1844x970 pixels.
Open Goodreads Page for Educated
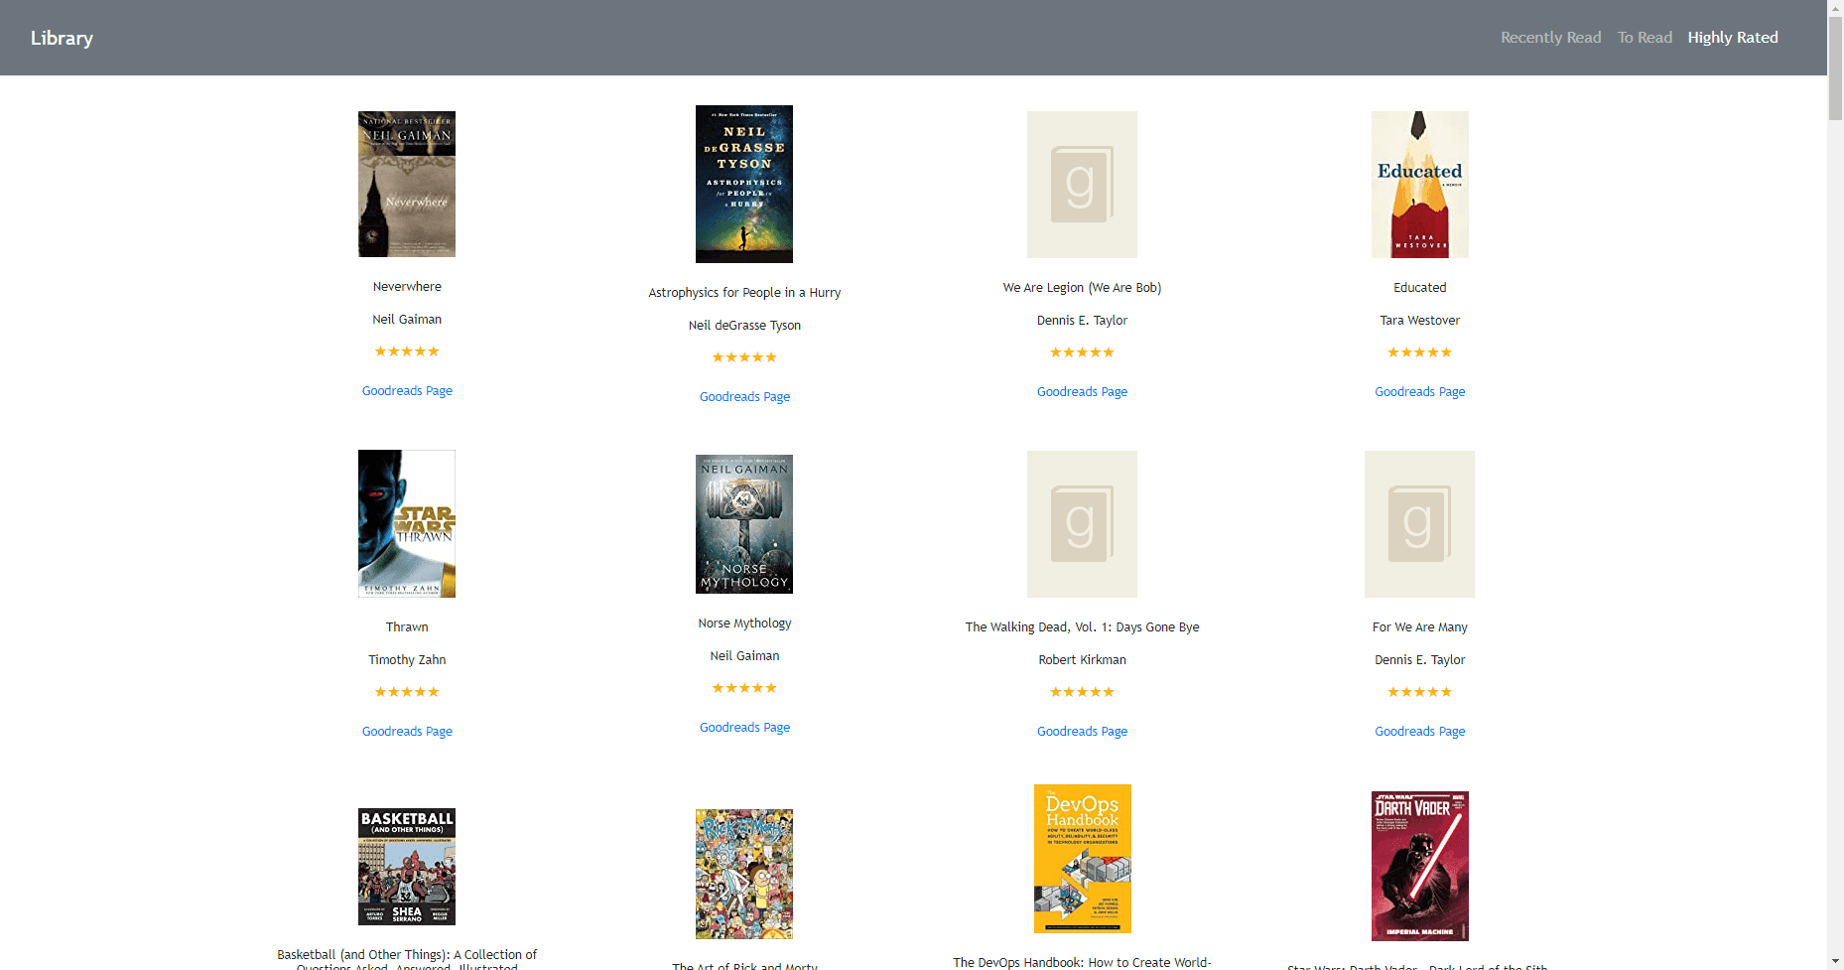click(x=1419, y=392)
